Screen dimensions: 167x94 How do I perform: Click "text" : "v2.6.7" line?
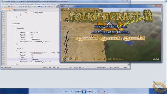(29, 33)
